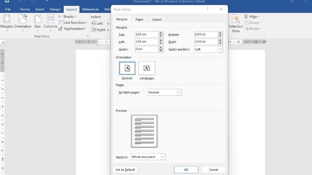Image resolution: width=312 pixels, height=175 pixels.
Task: Click the page preview thumbnail
Action: point(144,131)
